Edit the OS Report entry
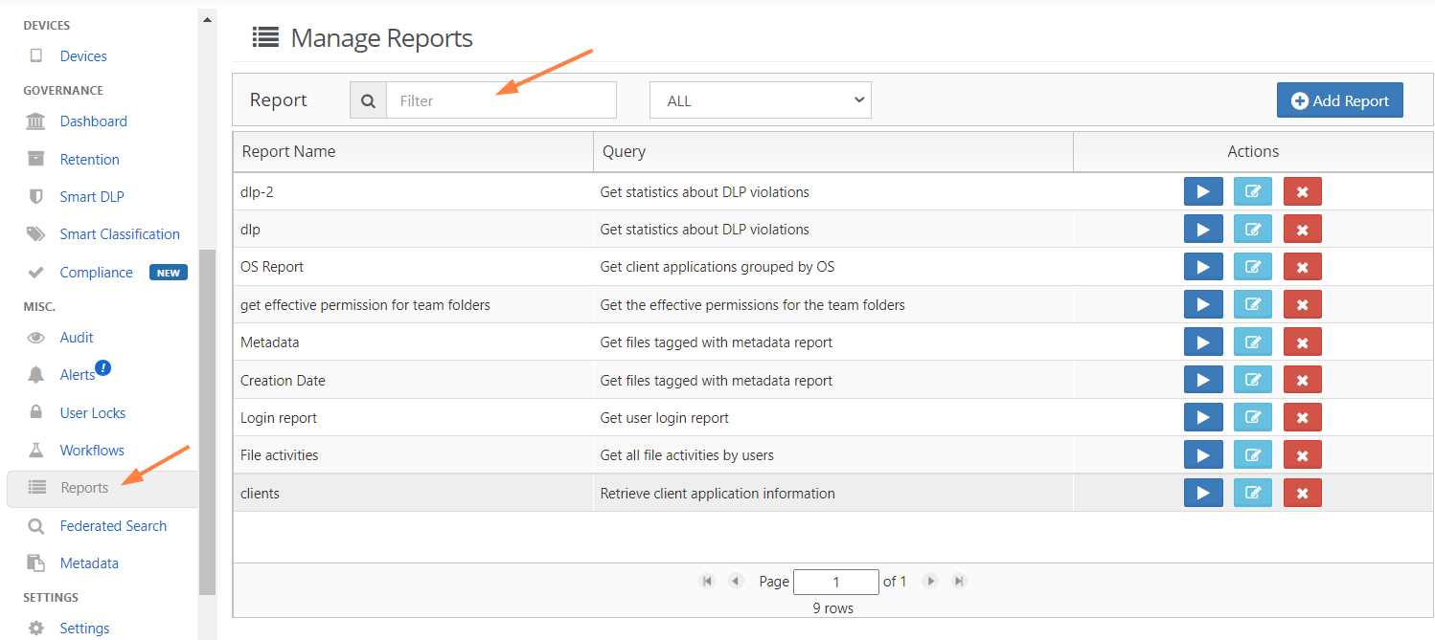The height and width of the screenshot is (640, 1435). click(x=1252, y=267)
